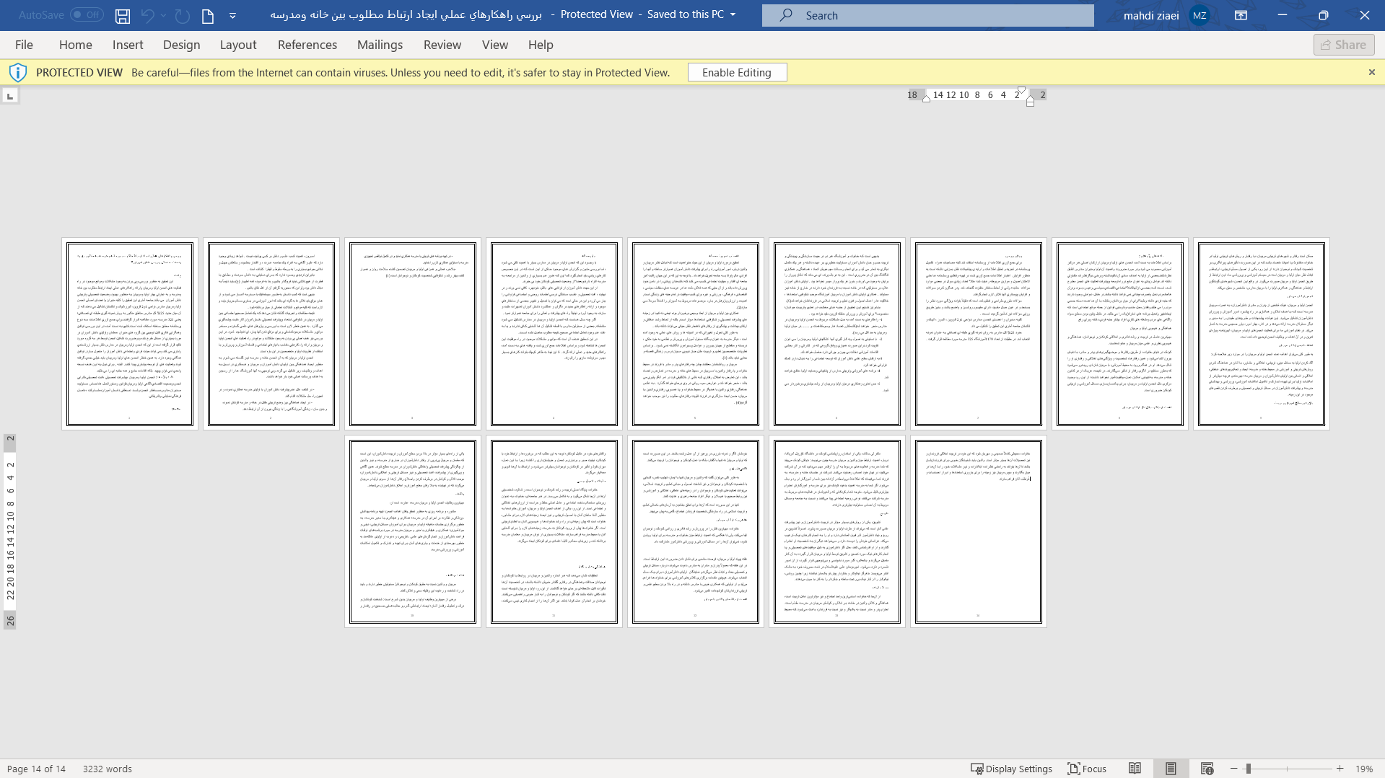Click the Share button
This screenshot has height=778, width=1385.
pyautogui.click(x=1343, y=45)
